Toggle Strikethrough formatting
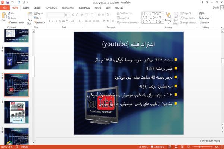Screen dimensions: 224x149 click(x=63, y=21)
